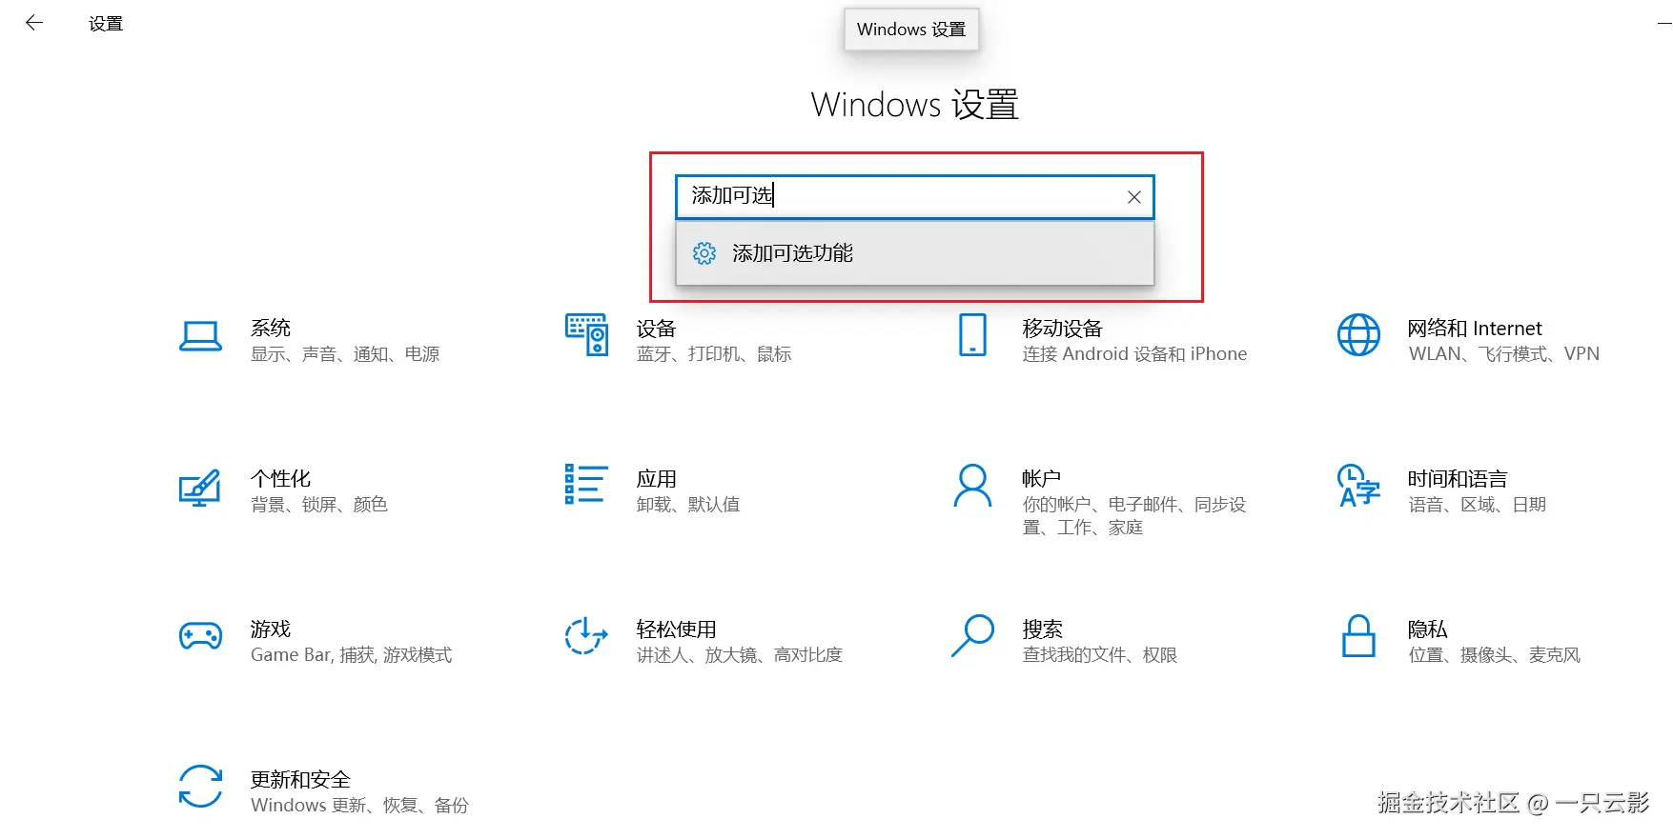Open the 应用 category label

click(x=657, y=478)
